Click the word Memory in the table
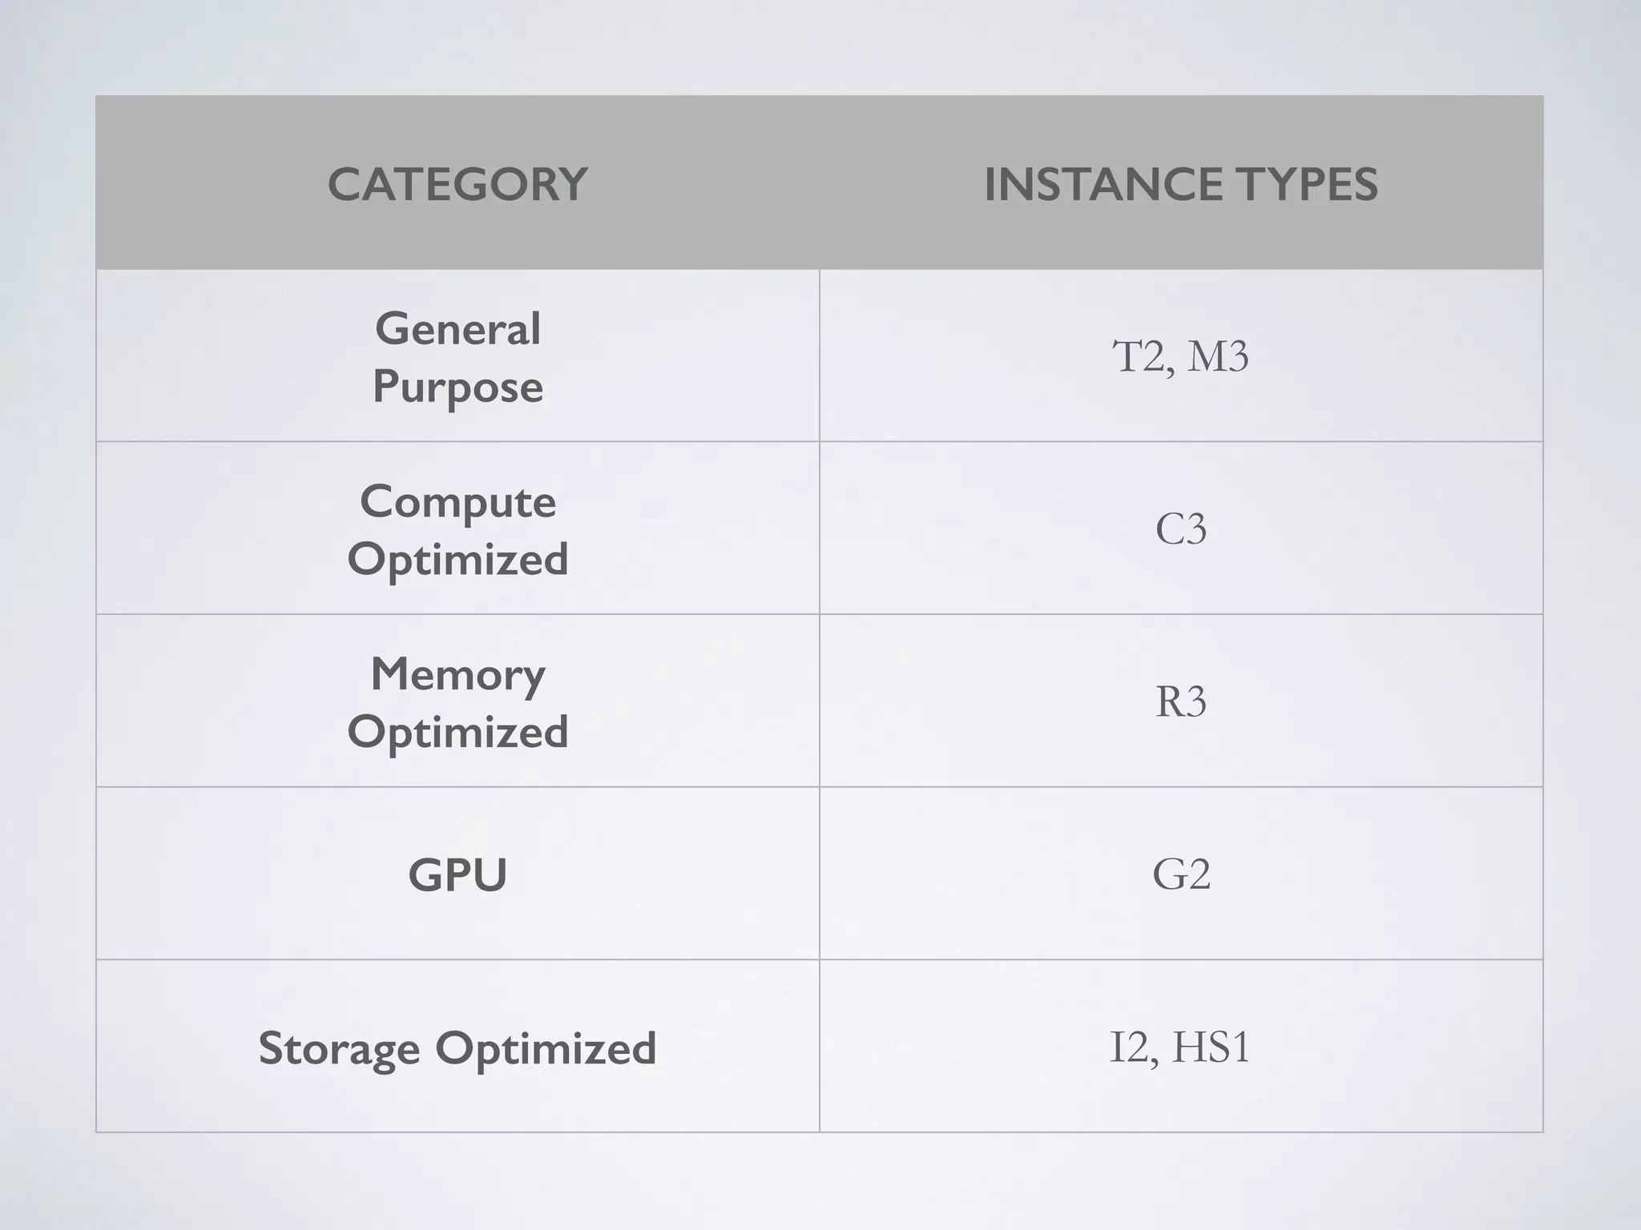Viewport: 1641px width, 1230px height. pyautogui.click(x=458, y=674)
